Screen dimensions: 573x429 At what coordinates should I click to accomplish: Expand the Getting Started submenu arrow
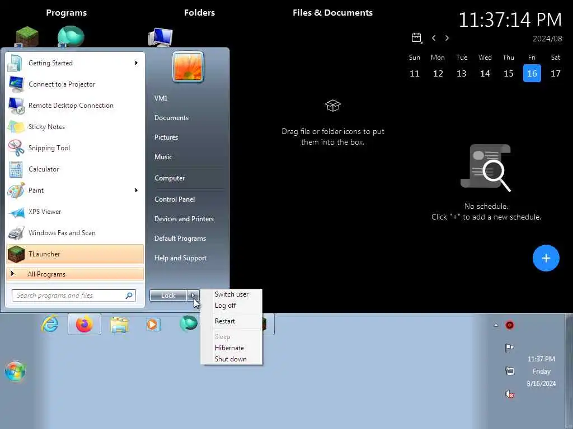137,63
